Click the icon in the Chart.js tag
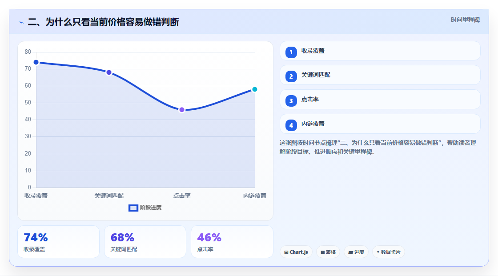The image size is (498, 276). pos(286,252)
